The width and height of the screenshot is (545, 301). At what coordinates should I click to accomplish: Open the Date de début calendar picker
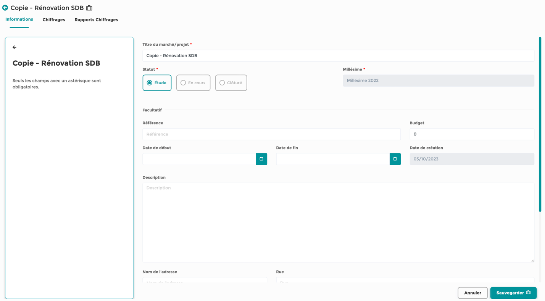click(261, 159)
